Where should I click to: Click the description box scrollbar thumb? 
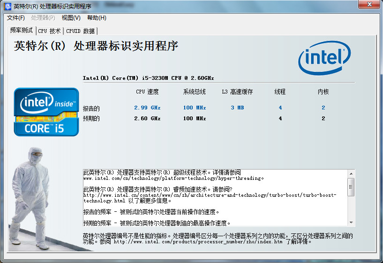351,187
